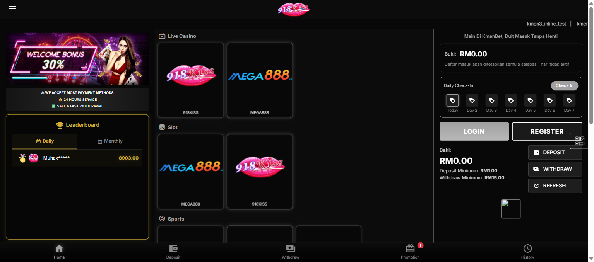594x262 pixels.
Task: Click the REFRESH balance button
Action: (x=555, y=186)
